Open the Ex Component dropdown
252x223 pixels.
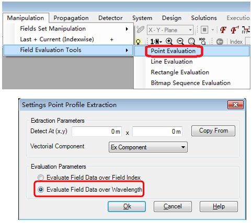[x=148, y=147]
